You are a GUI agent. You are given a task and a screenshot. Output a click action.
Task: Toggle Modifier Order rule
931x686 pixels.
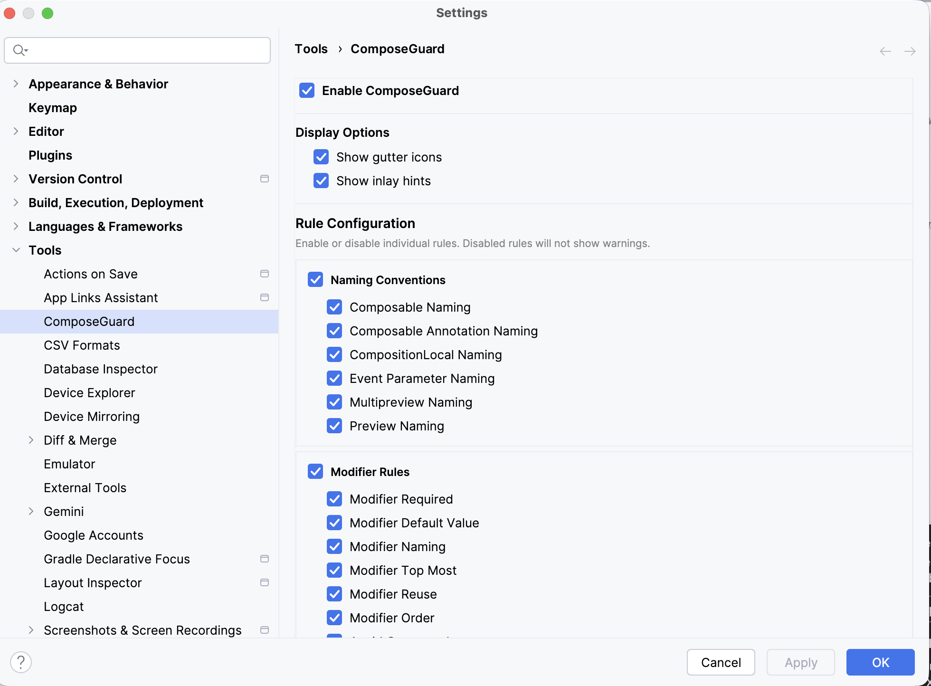tap(334, 618)
